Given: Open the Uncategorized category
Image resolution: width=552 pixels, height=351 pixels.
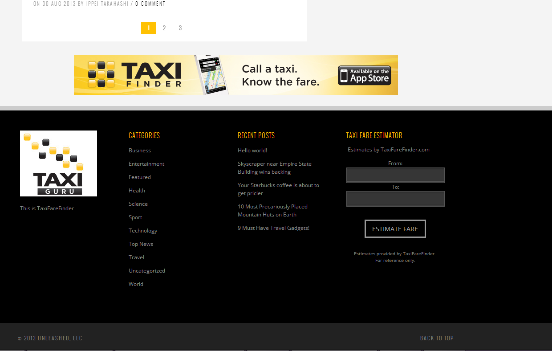Looking at the screenshot, I should point(147,271).
